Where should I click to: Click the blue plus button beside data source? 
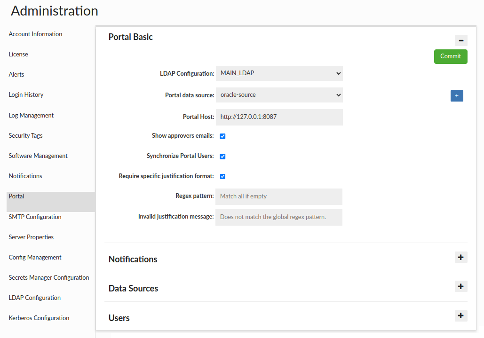(456, 95)
